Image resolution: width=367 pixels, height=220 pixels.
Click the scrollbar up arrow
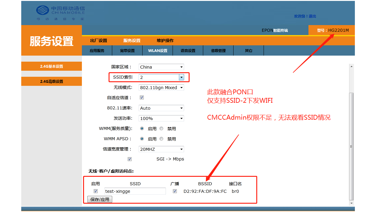(x=352, y=66)
